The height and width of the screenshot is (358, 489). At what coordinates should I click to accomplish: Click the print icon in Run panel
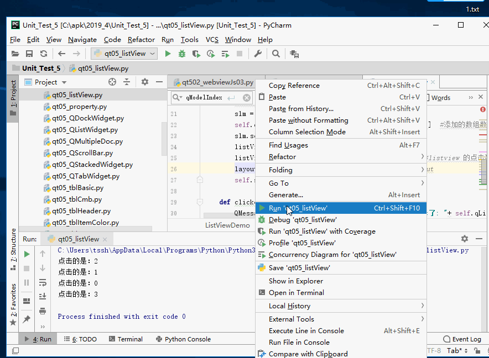pyautogui.click(x=43, y=311)
